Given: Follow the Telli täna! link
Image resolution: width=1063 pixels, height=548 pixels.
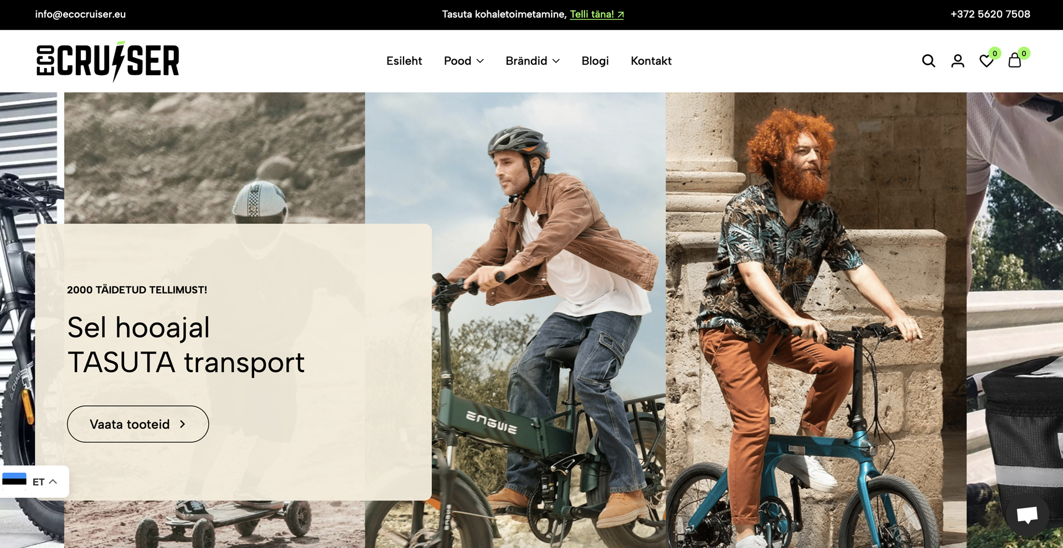Looking at the screenshot, I should click(x=596, y=14).
